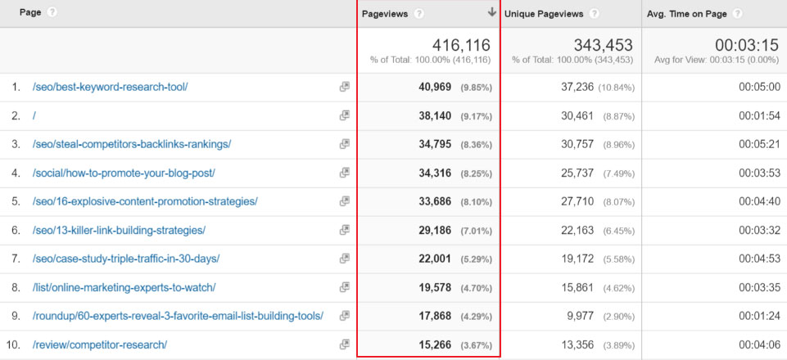Open /roundup/60-experts-reveal-3-favorite-email-list-building-tools/ link
The width and height of the screenshot is (787, 360).
tap(178, 316)
